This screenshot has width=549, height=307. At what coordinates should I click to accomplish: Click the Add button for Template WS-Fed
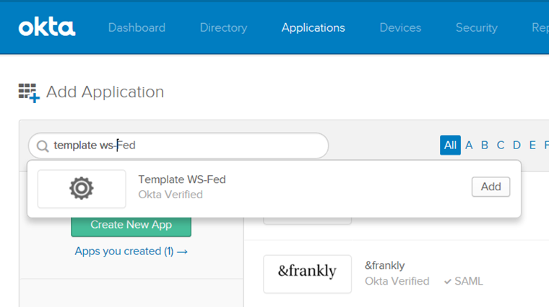tap(490, 187)
